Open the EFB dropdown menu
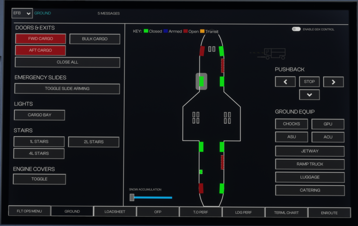 tap(22, 13)
